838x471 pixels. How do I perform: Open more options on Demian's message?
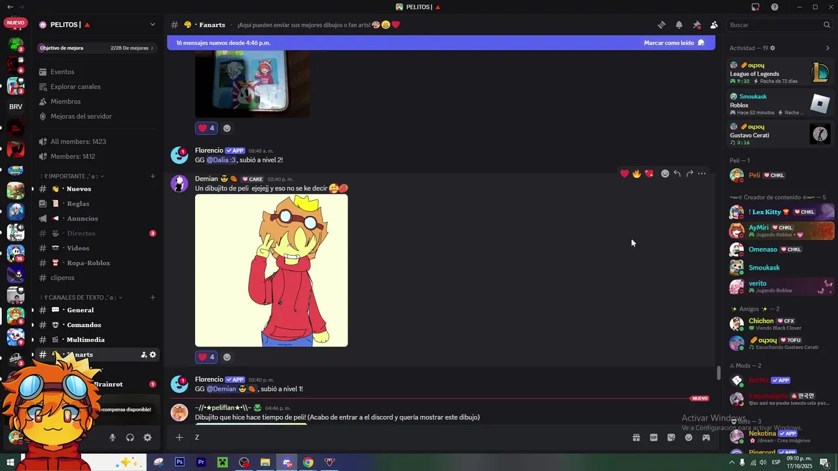(x=702, y=173)
